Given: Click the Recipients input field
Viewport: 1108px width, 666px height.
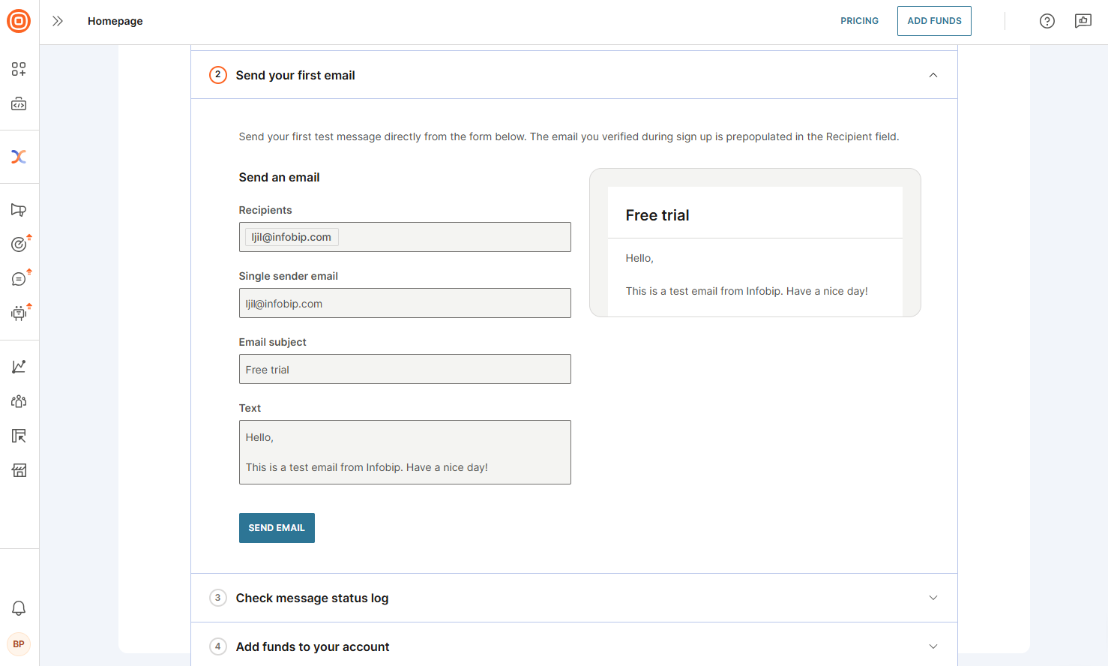Looking at the screenshot, I should pyautogui.click(x=405, y=237).
